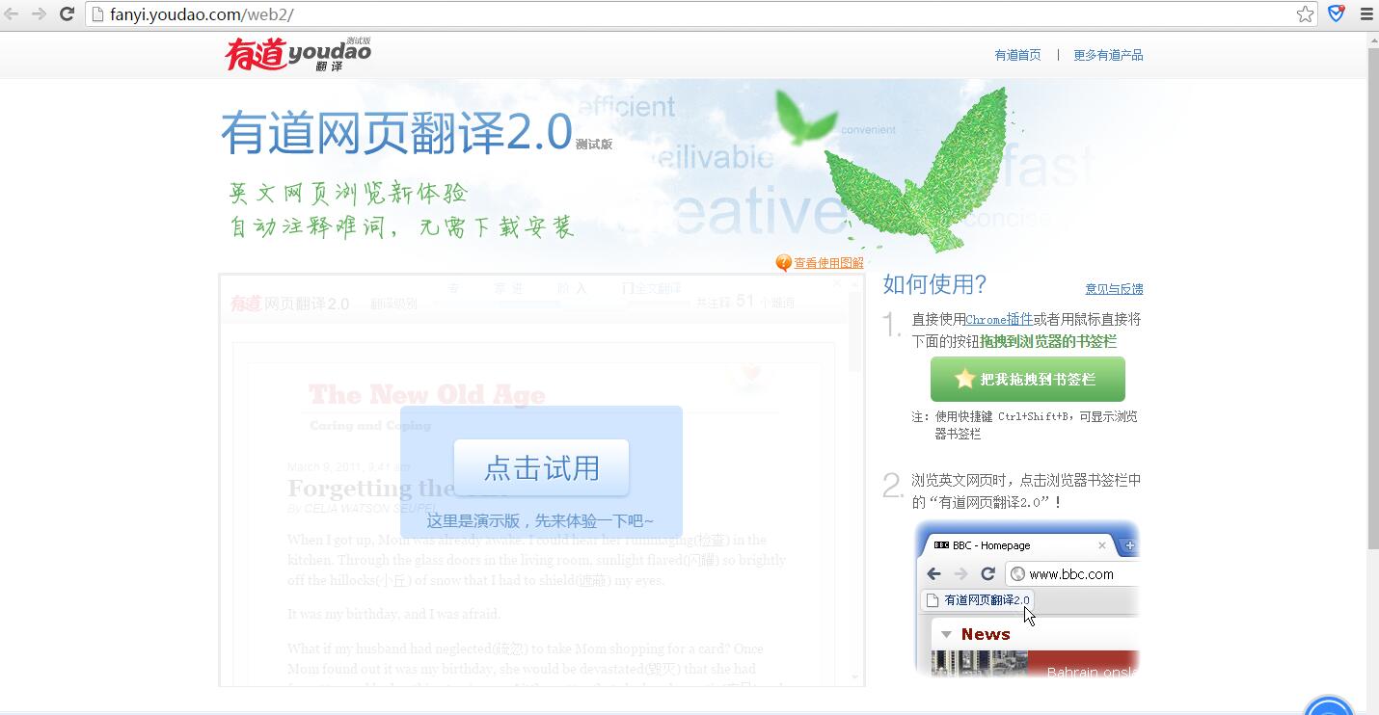This screenshot has height=715, width=1379.
Task: Click the Youdao logo in the header
Action: 298,54
